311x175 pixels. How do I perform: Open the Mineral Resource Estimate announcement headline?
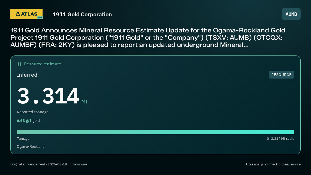(x=148, y=38)
